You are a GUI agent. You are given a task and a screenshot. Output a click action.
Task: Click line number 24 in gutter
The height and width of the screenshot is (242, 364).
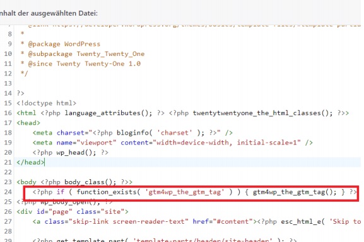pos(8,192)
